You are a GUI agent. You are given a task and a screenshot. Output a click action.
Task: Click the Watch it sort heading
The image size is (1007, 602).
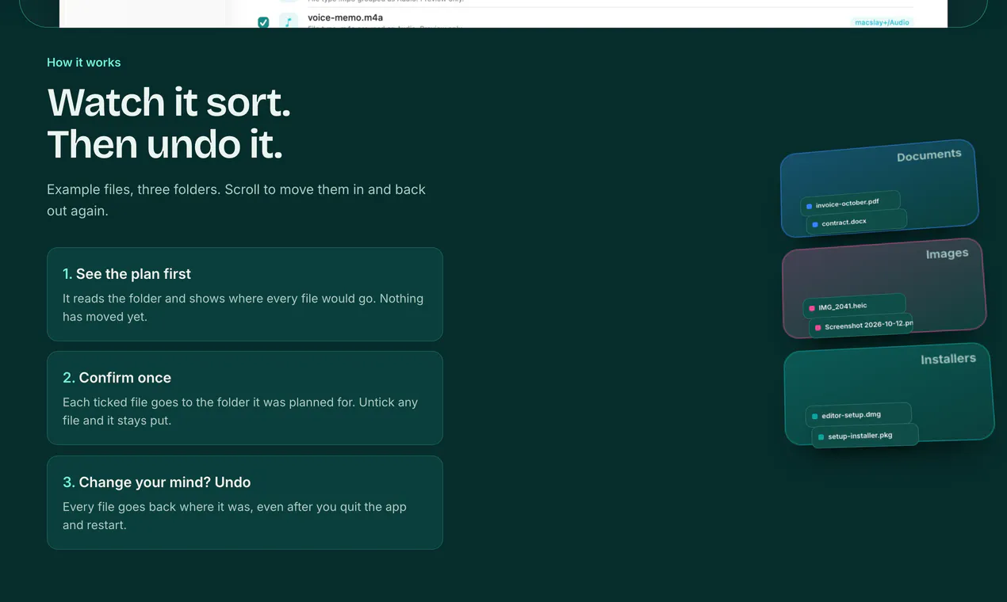click(x=169, y=102)
